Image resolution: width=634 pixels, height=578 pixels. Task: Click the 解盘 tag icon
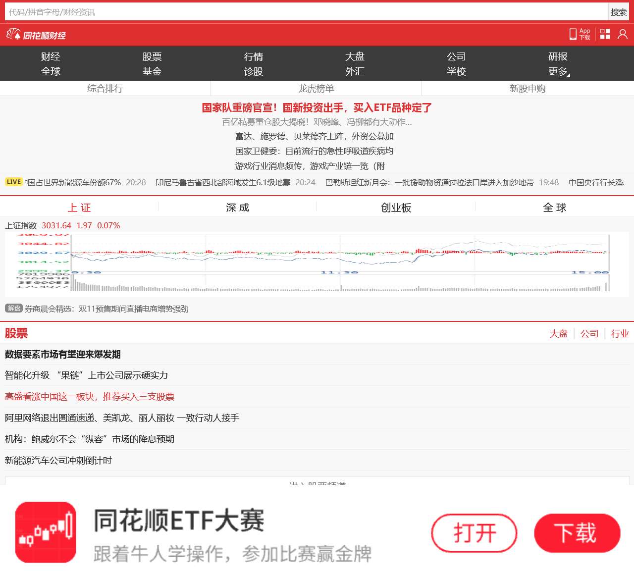pos(14,308)
